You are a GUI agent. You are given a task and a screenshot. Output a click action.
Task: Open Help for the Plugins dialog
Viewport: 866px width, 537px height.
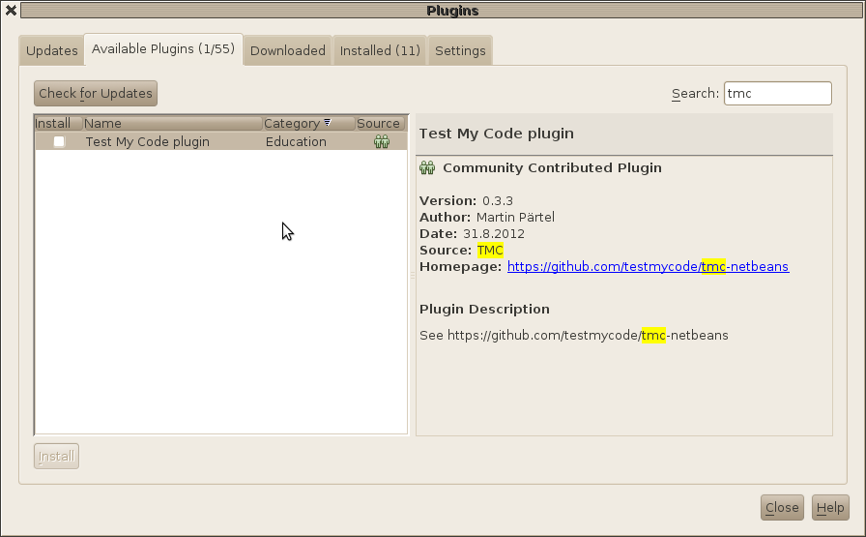click(830, 508)
